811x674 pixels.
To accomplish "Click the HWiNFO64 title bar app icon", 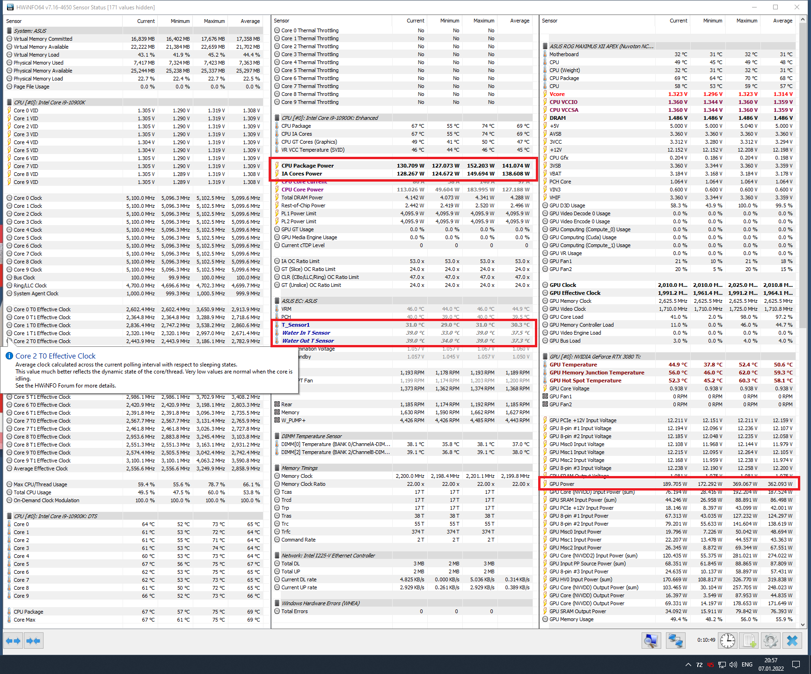I will coord(10,7).
